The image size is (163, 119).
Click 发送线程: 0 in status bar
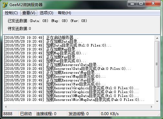click(x=79, y=114)
